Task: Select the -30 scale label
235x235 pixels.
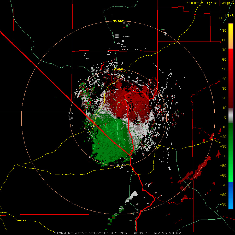Action: 223,146
